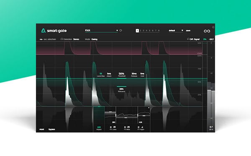Click the Lows value 29
Image resolution: width=251 pixels, height=156 pixels.
point(114,127)
